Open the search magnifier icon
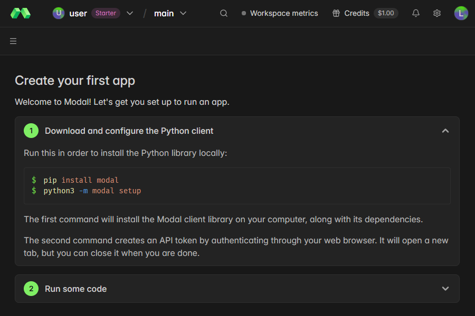The width and height of the screenshot is (475, 316). point(224,13)
